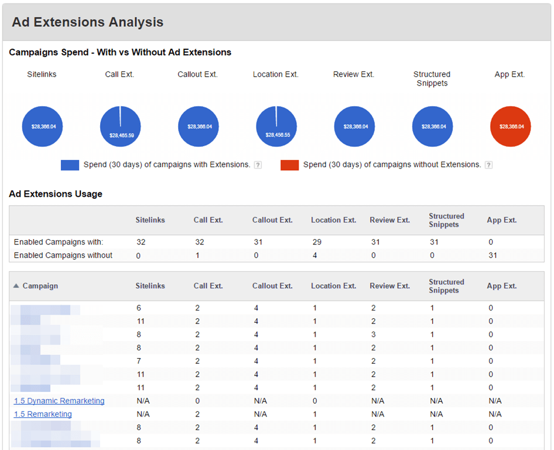Click the blue legend color square
The height and width of the screenshot is (450, 554).
(70, 165)
